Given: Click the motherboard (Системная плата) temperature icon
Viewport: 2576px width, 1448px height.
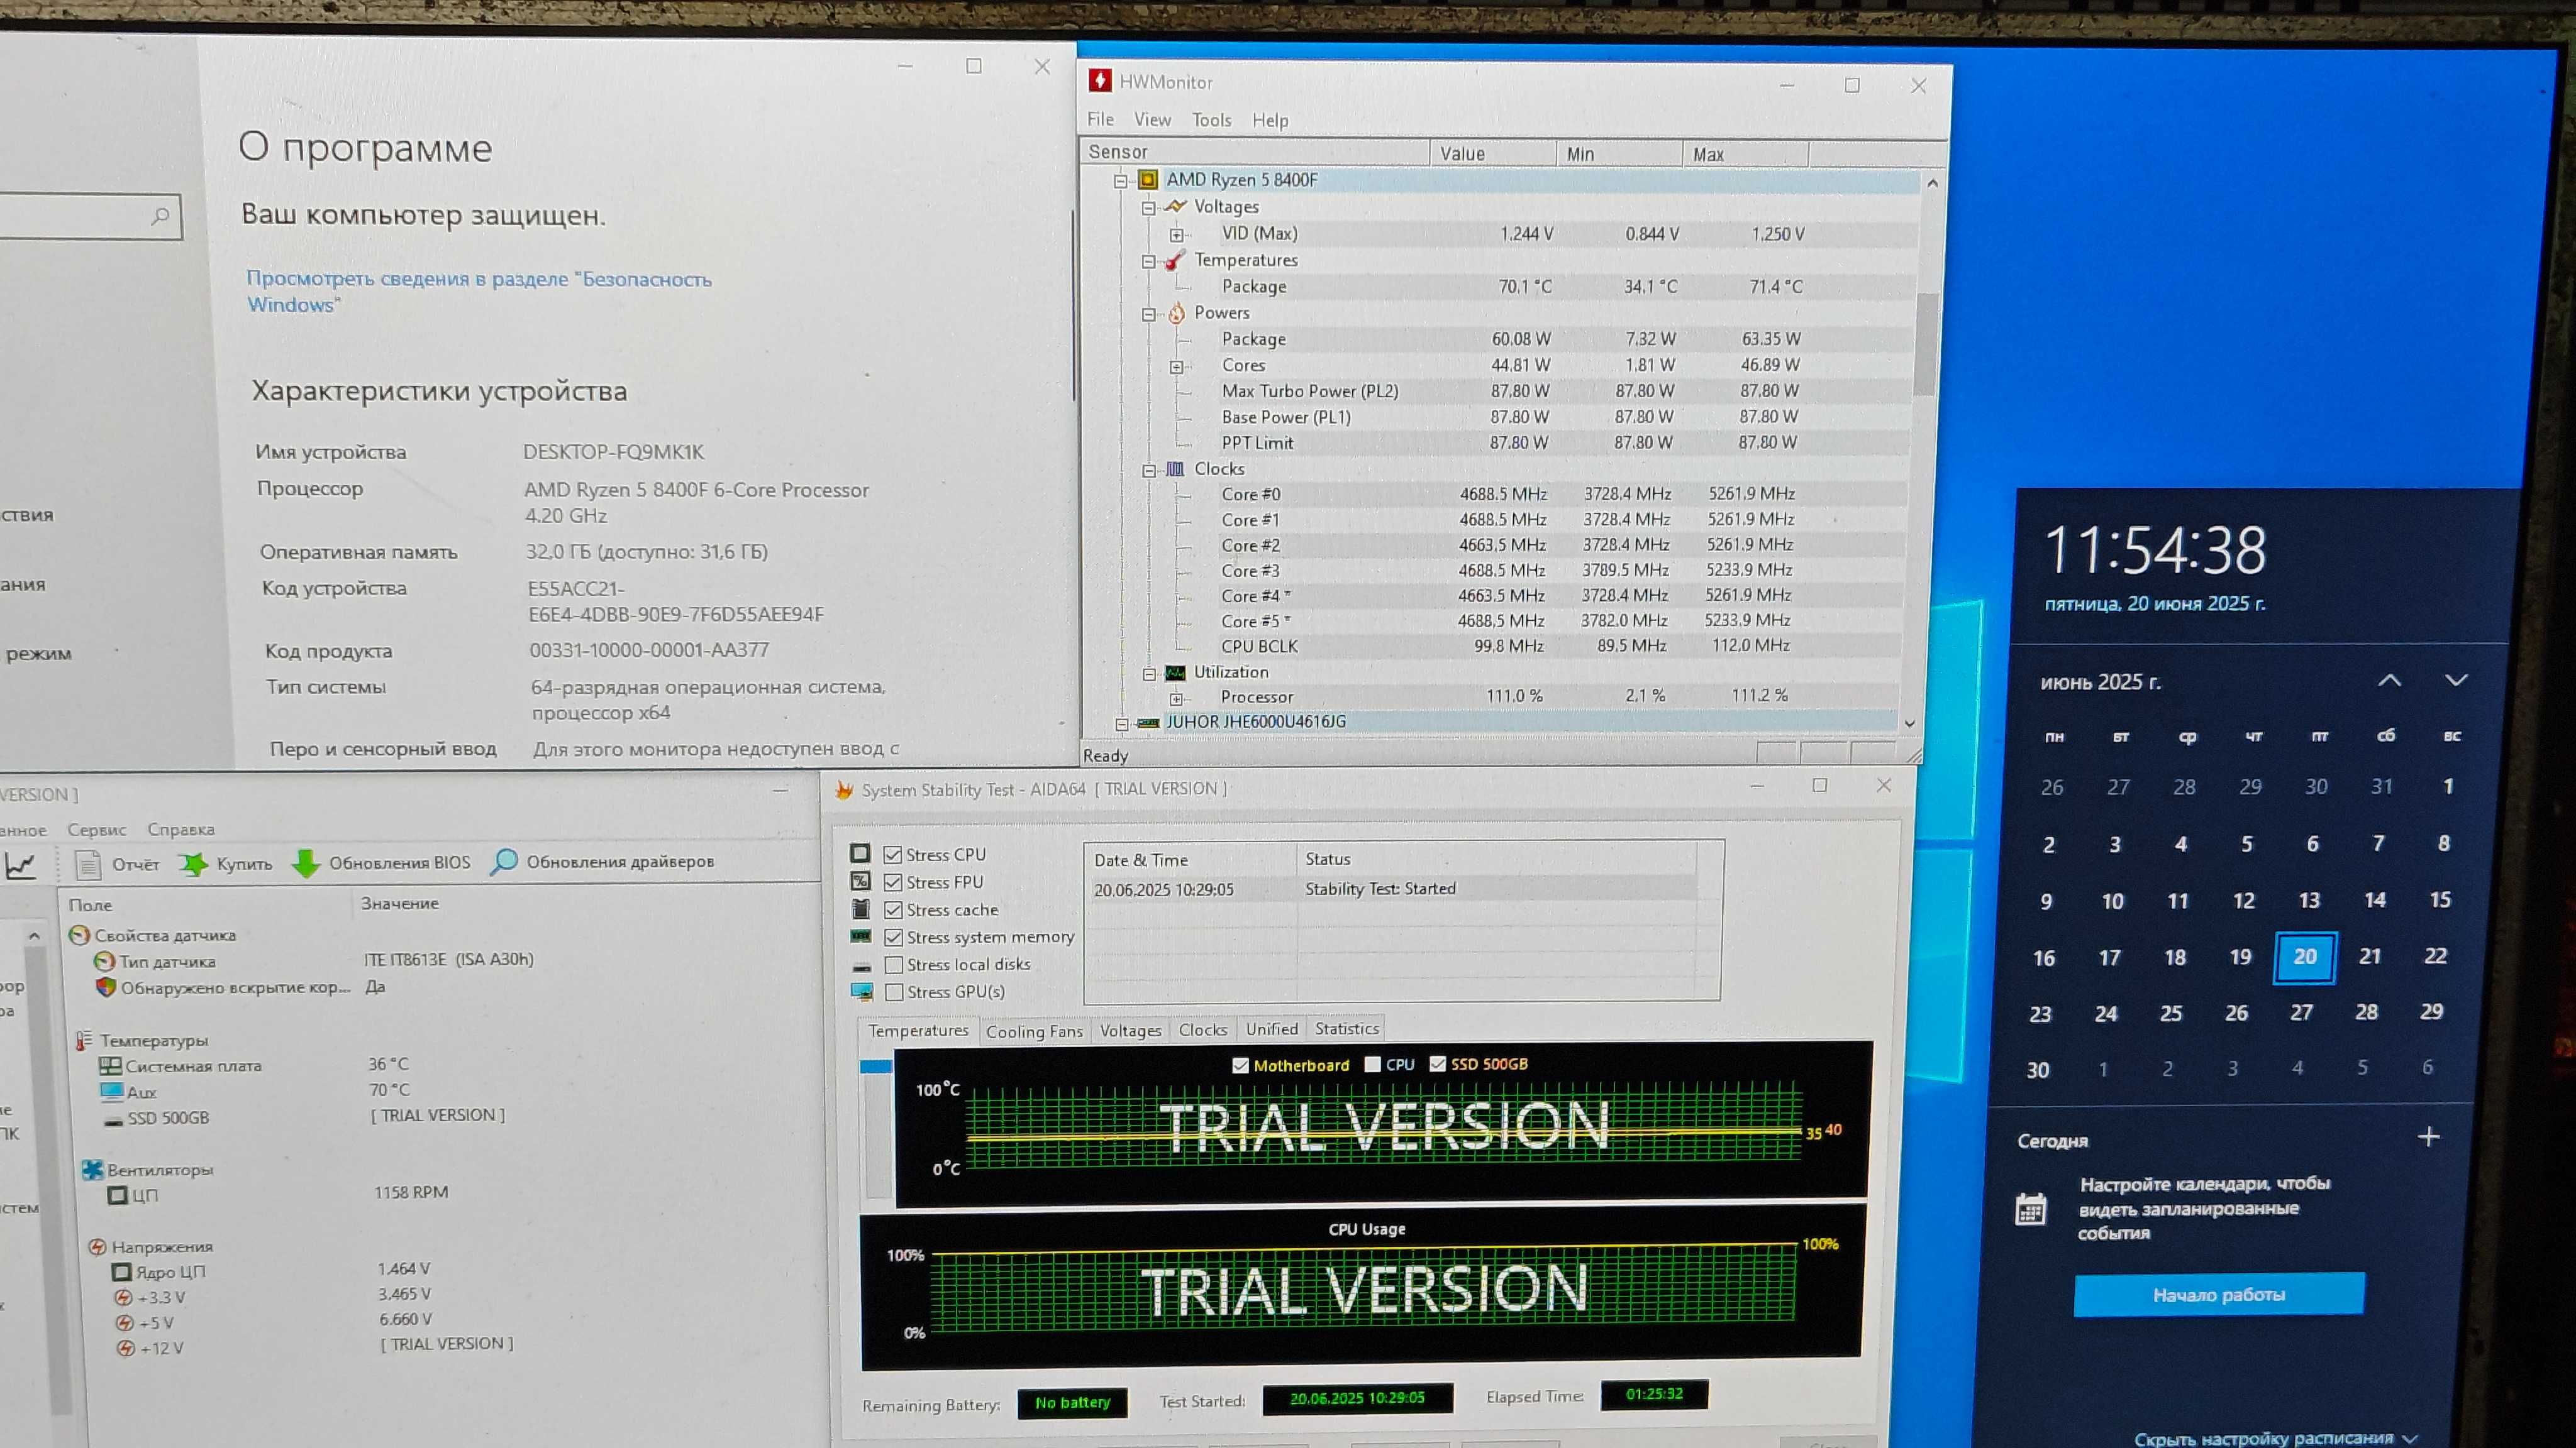Looking at the screenshot, I should point(110,1067).
